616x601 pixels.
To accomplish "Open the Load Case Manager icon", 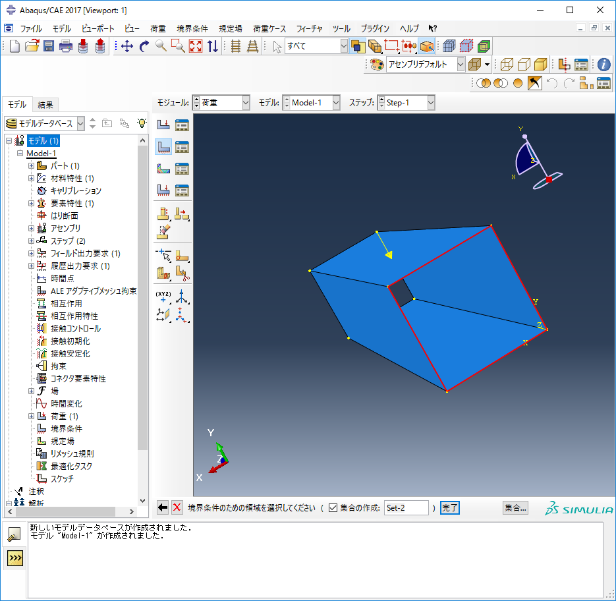I will coord(182,190).
